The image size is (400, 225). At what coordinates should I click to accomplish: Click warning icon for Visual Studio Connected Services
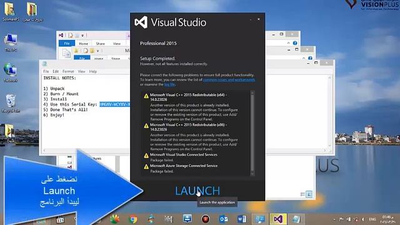click(x=146, y=156)
